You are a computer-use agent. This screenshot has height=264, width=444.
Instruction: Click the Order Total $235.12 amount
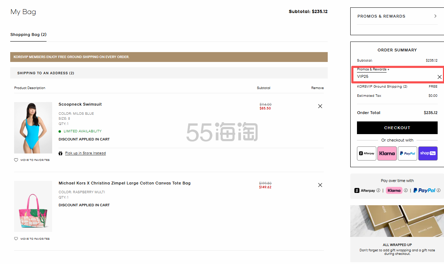431,113
